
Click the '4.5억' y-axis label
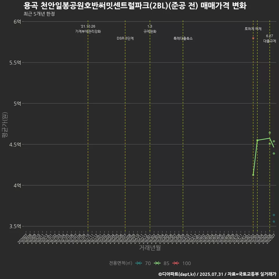coord(15,144)
